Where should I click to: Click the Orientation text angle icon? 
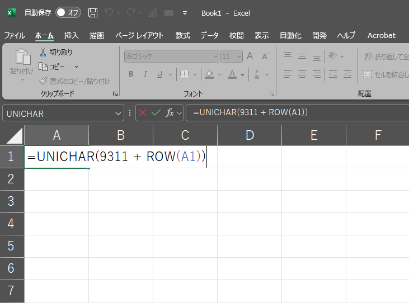pyautogui.click(x=333, y=56)
